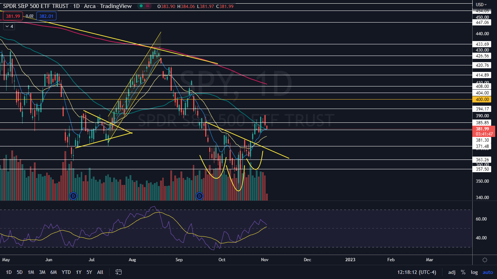
Task: Click the 404.00 price level label
Action: (x=482, y=93)
